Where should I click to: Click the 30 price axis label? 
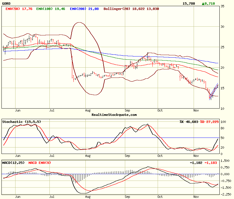[222, 27]
